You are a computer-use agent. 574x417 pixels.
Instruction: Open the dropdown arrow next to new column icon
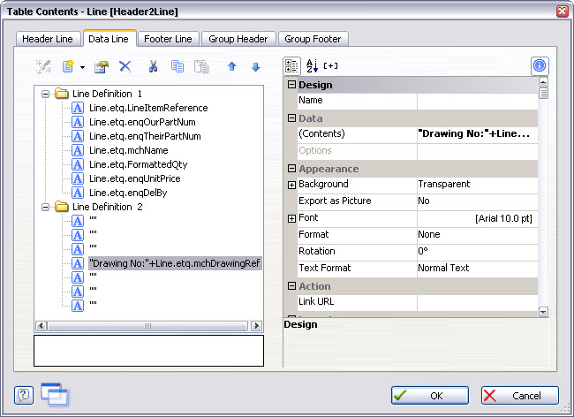coord(83,67)
